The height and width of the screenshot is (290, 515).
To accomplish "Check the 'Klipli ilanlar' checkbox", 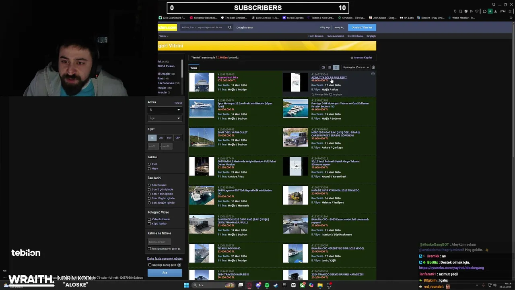I will [x=149, y=224].
